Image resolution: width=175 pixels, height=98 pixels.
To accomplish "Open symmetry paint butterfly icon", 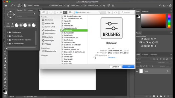I will tap(113, 5).
